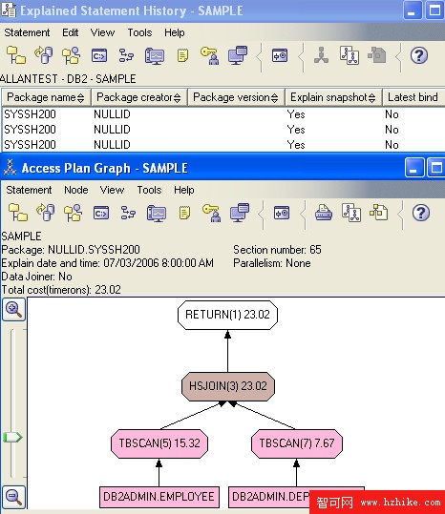
Task: Click the Latest bind column header
Action: [413, 97]
